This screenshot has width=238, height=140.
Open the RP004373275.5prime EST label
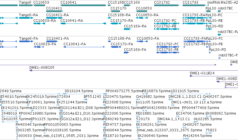coord(124,91)
